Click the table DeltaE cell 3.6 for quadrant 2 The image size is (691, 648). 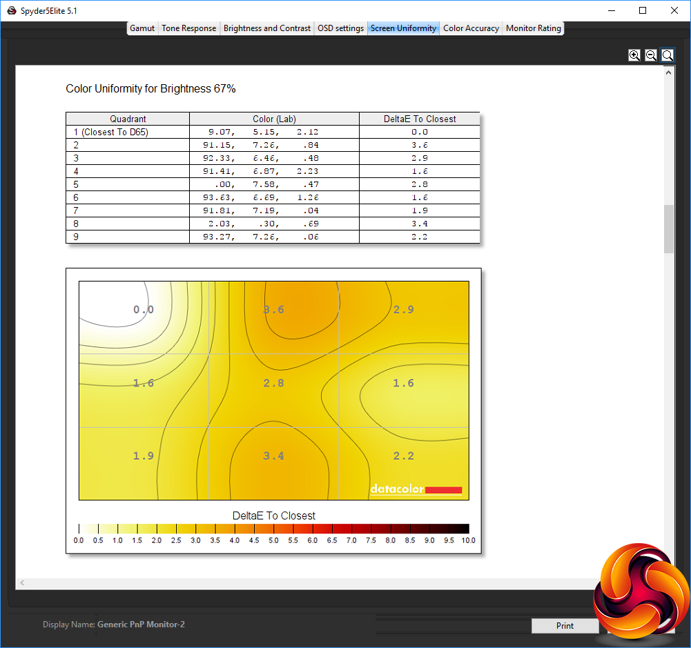click(x=420, y=145)
